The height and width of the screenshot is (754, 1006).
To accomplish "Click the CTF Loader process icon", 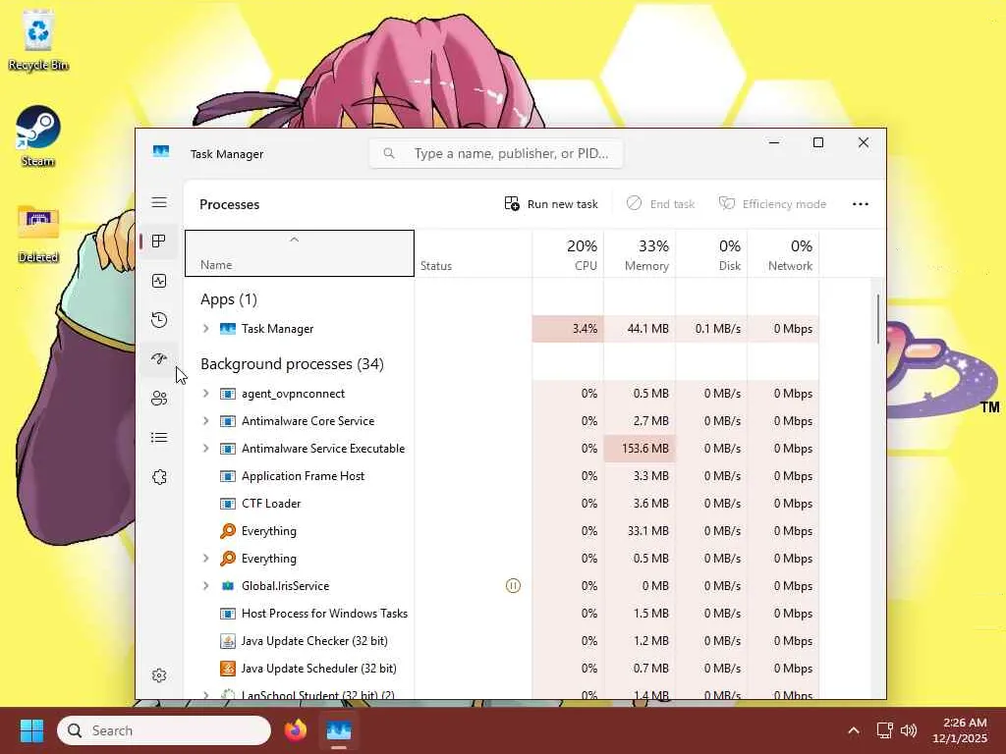I will click(x=228, y=504).
